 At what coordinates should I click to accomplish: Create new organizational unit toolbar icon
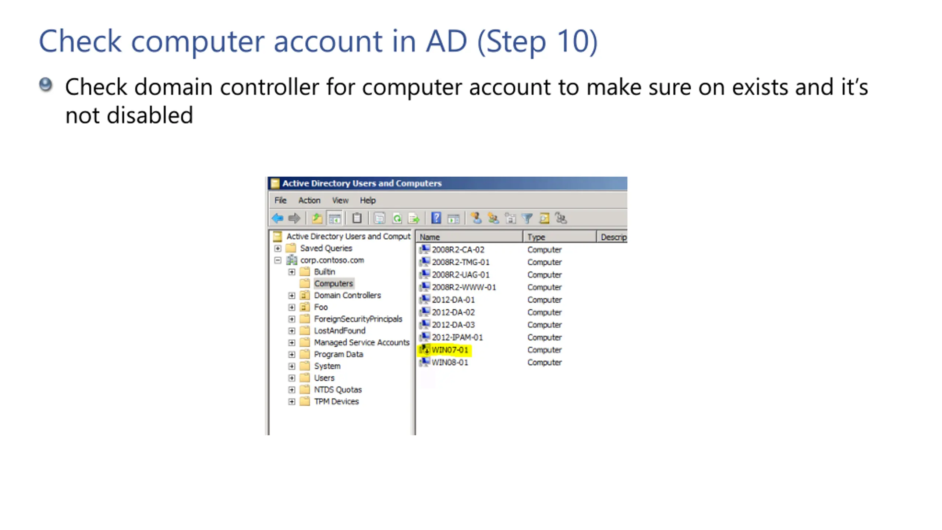click(x=510, y=218)
